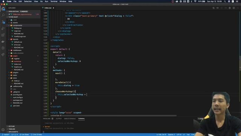
Task: Open nuxt.config.js file
Action: tap(18, 97)
